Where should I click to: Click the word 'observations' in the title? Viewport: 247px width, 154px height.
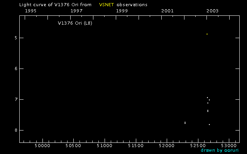(x=132, y=5)
